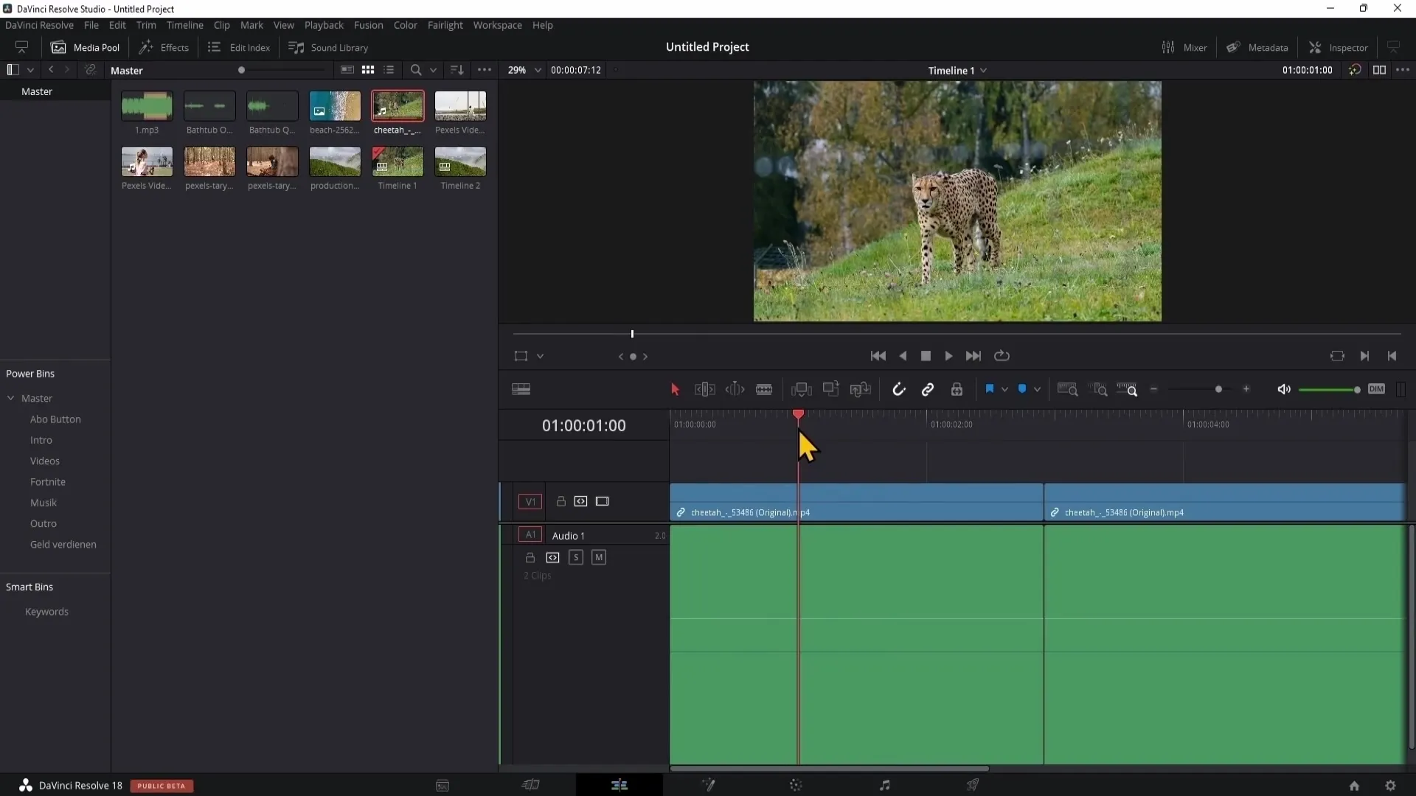Mute audio with the speaker icon

pos(1284,389)
